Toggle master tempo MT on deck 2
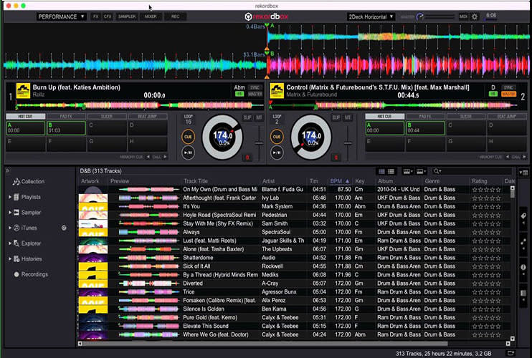This screenshot has height=358, width=532. click(x=348, y=117)
